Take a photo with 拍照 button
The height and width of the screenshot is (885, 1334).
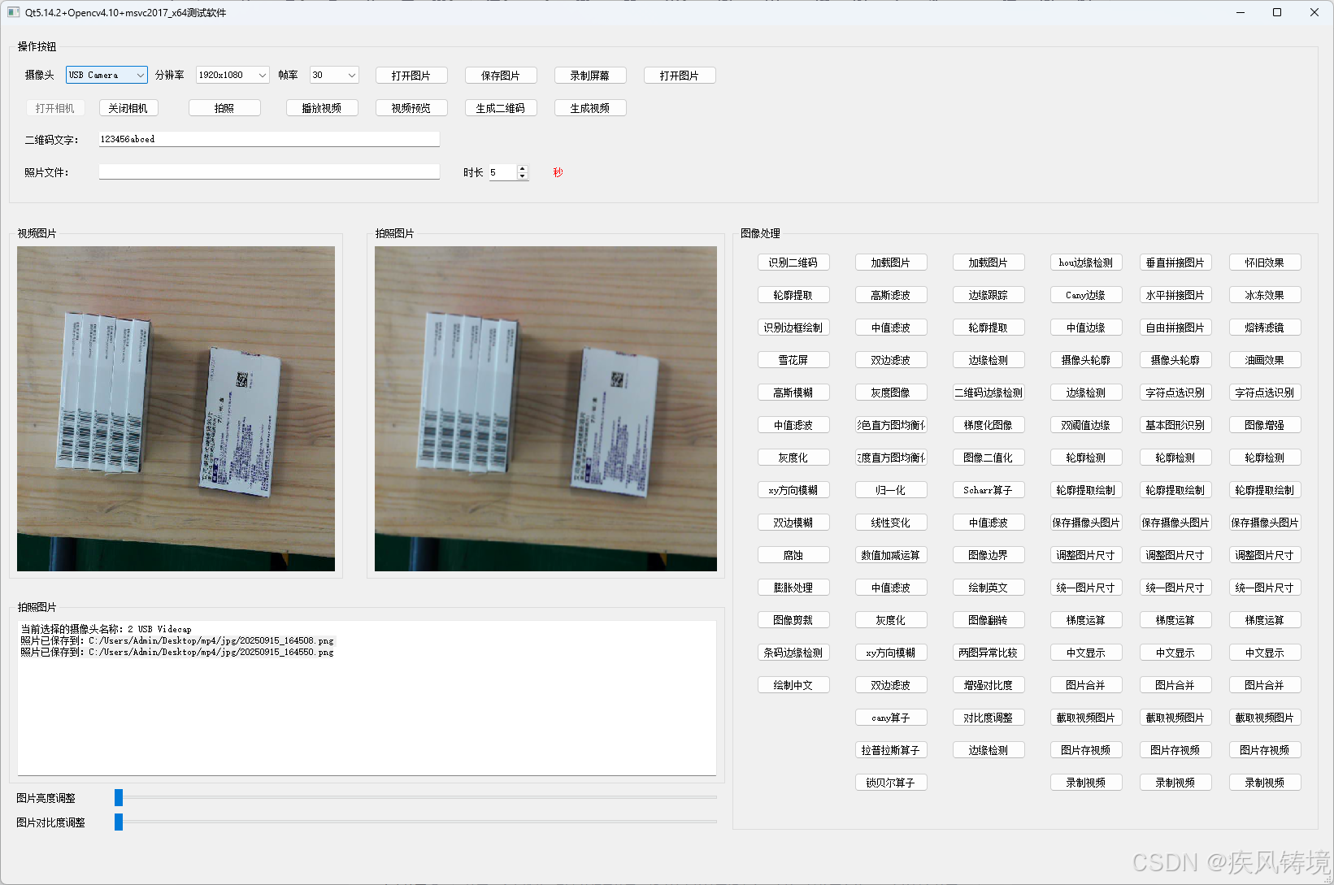click(x=224, y=108)
